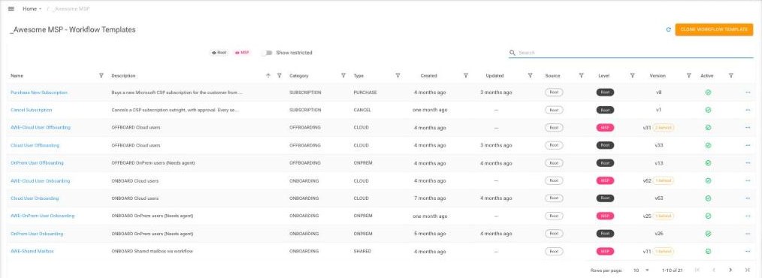Open row actions for OnPrem User Onboarding
This screenshot has width=762, height=278.
[748, 234]
